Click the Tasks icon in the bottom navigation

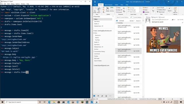click(x=106, y=96)
